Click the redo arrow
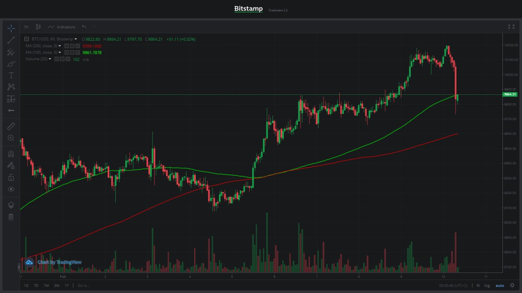Viewport: 522px width, 293px height. click(93, 27)
